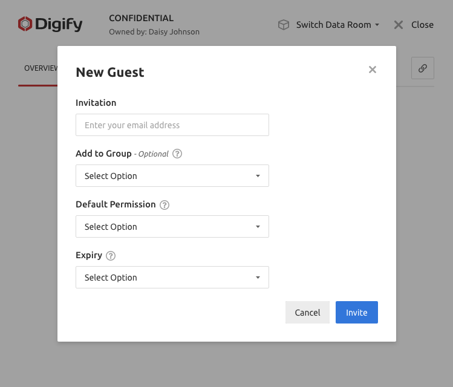Click the Close text in header
The width and height of the screenshot is (453, 387).
[422, 25]
